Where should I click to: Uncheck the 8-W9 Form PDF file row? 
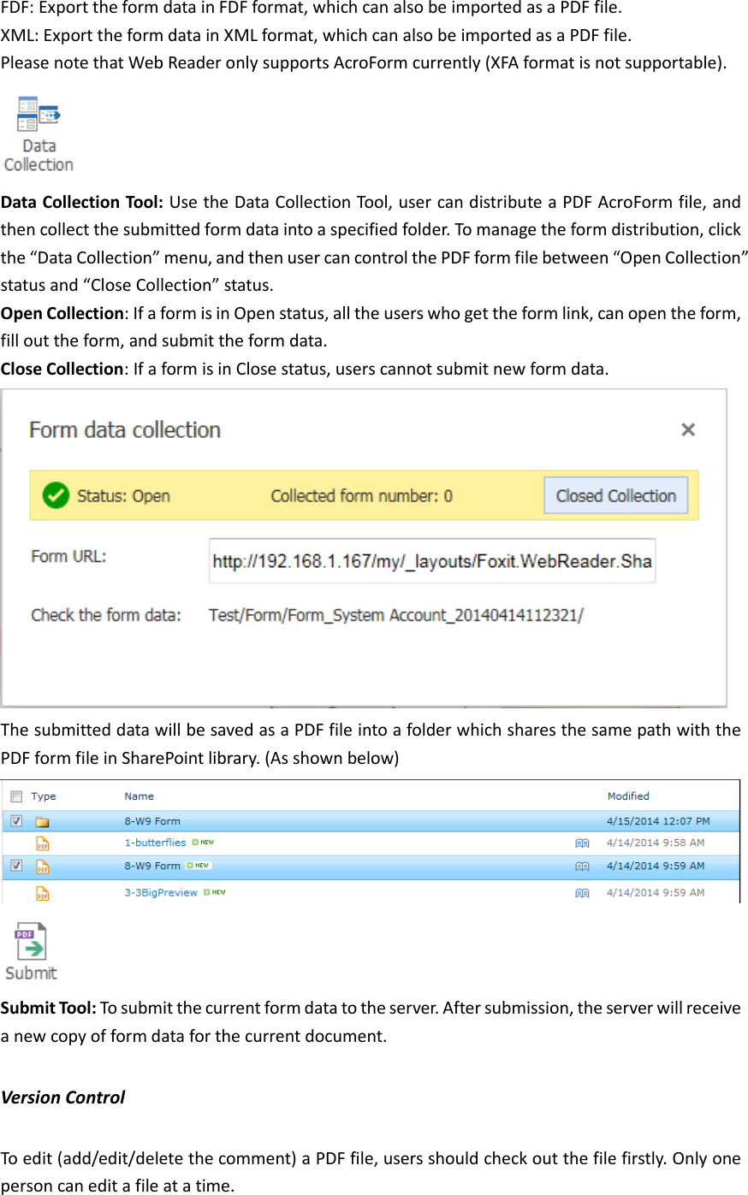(15, 865)
